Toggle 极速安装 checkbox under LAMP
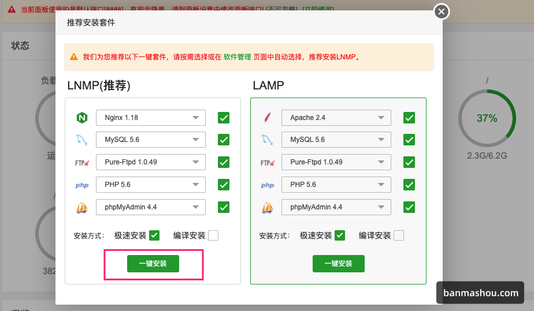The image size is (534, 311). 340,235
